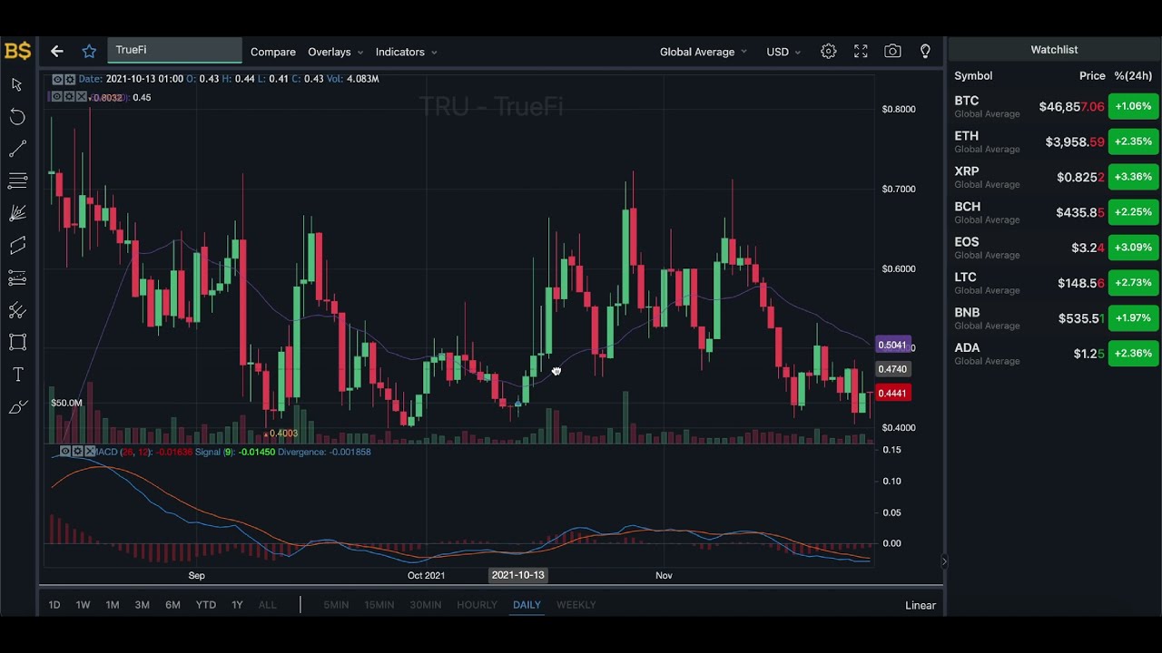Select the DAILY interval
This screenshot has height=653, width=1162.
point(527,605)
